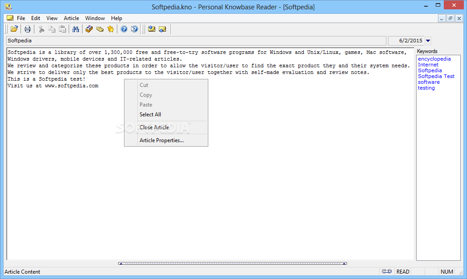Click the Article Content status bar text
467x279 pixels.
(22, 271)
